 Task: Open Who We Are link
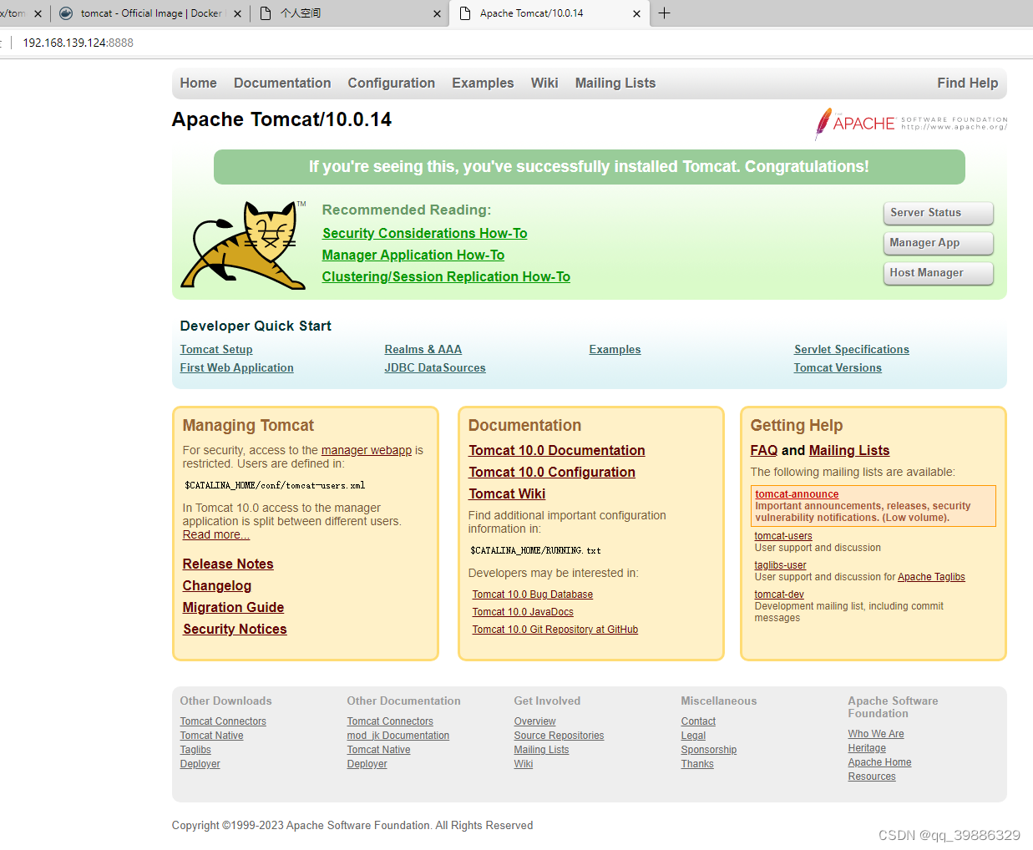coord(876,734)
